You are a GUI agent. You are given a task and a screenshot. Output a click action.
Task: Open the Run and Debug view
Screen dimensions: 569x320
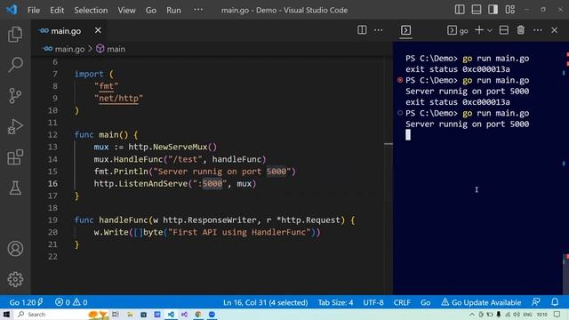[x=15, y=126]
